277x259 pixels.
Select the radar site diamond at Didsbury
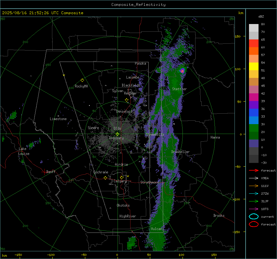pyautogui.click(x=118, y=134)
